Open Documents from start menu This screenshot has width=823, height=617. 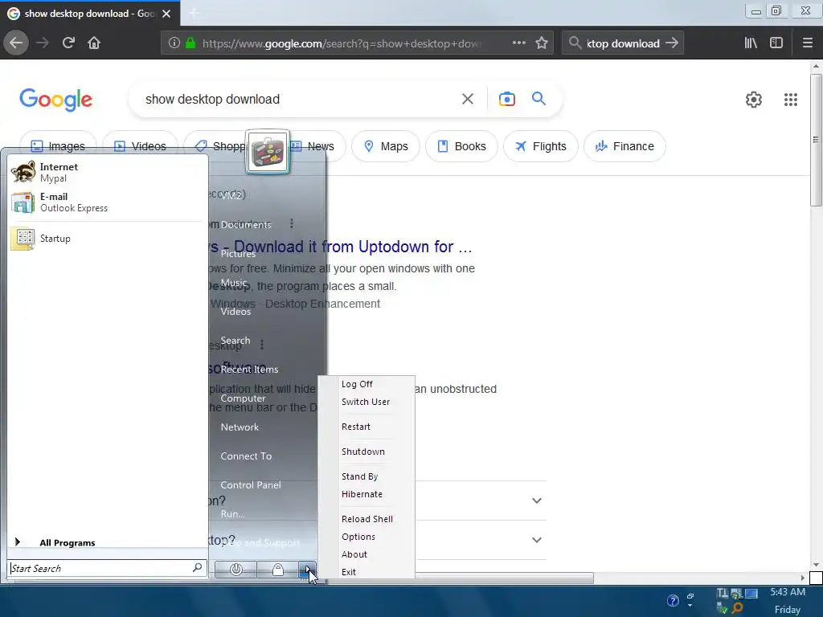click(246, 225)
